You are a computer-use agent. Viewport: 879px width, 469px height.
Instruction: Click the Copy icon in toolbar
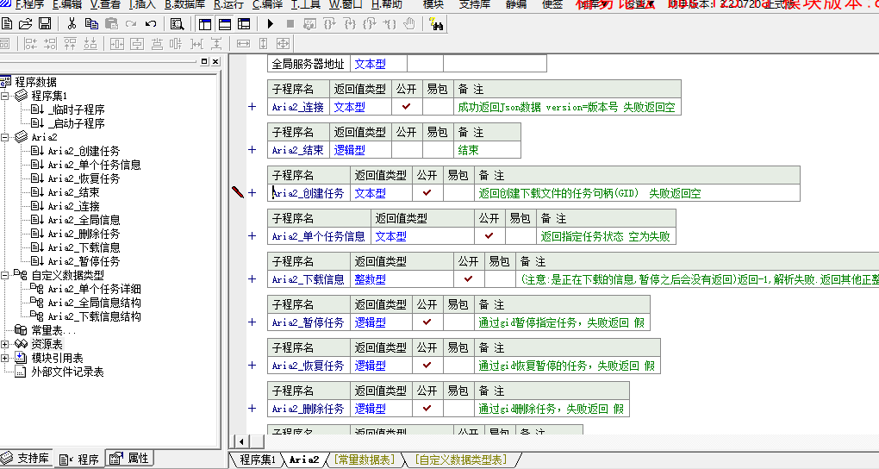click(90, 24)
